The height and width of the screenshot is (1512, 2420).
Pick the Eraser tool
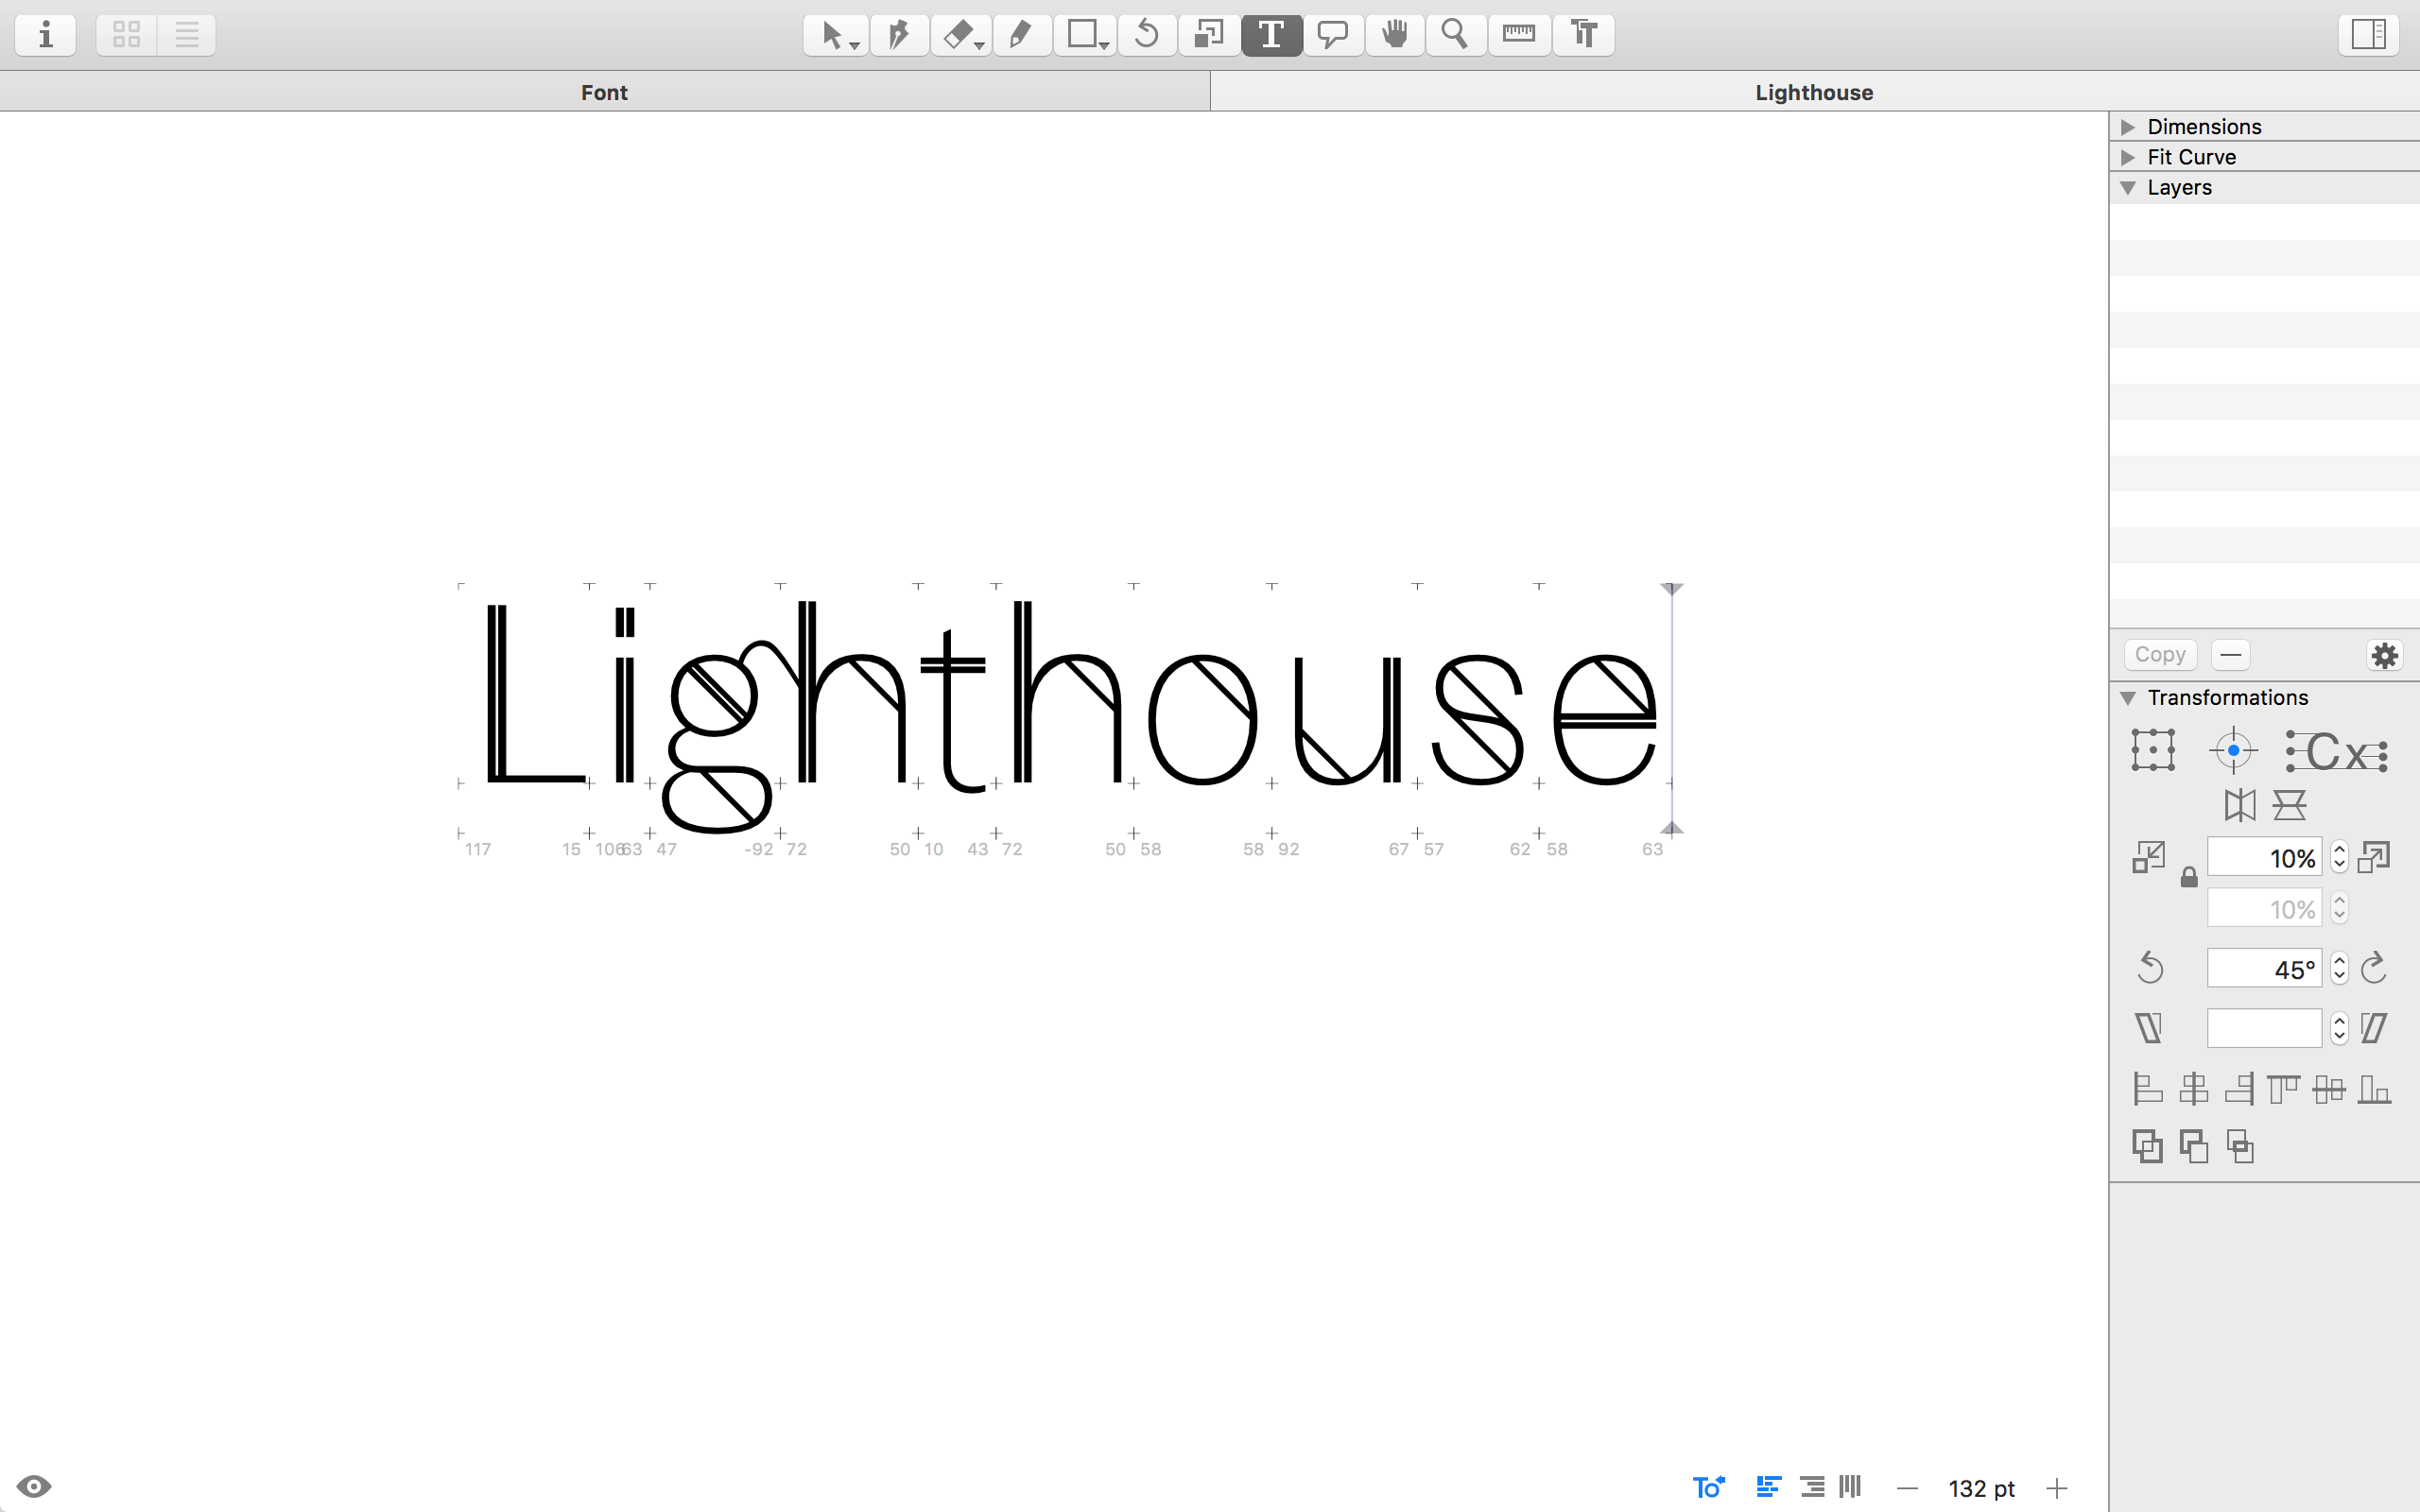tap(961, 35)
